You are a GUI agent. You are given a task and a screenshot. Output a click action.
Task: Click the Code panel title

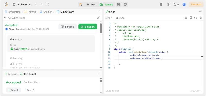[x=110, y=12]
